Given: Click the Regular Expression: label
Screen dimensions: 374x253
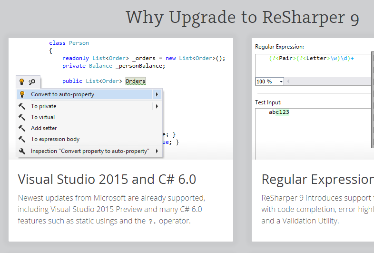Looking at the screenshot, I should pos(279,47).
